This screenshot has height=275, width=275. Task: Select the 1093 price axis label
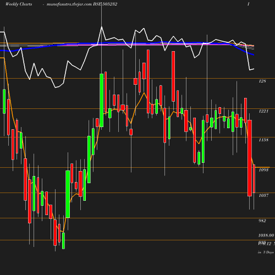click(263, 170)
